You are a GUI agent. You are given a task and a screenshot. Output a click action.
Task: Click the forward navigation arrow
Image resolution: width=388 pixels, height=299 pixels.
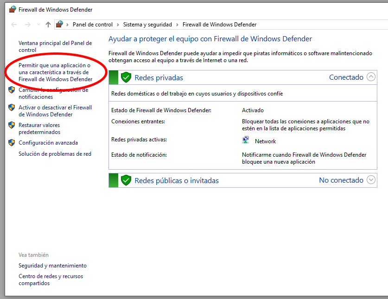tap(28, 25)
